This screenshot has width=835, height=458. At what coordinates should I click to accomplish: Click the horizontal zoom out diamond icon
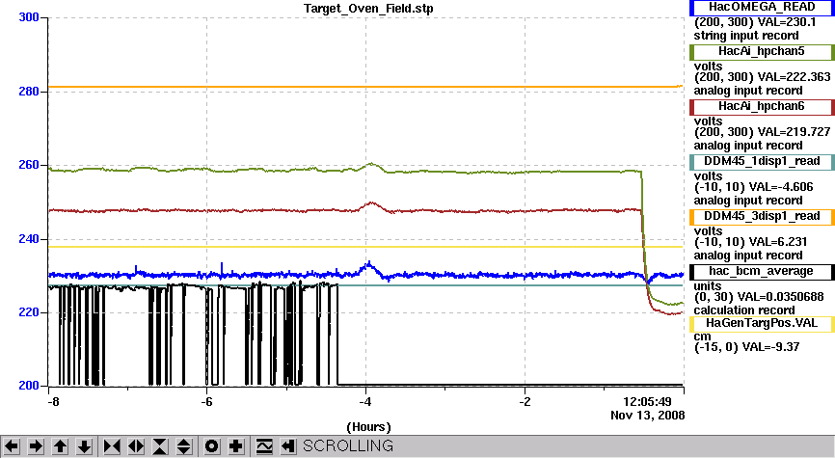pyautogui.click(x=136, y=445)
